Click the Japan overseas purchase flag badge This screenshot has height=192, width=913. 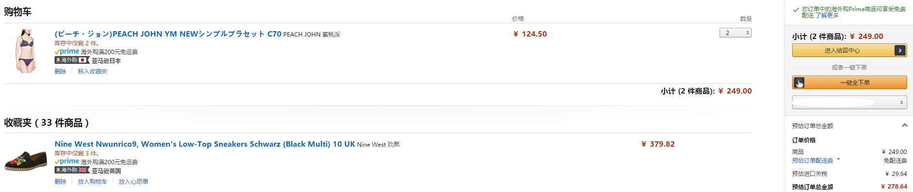point(72,60)
